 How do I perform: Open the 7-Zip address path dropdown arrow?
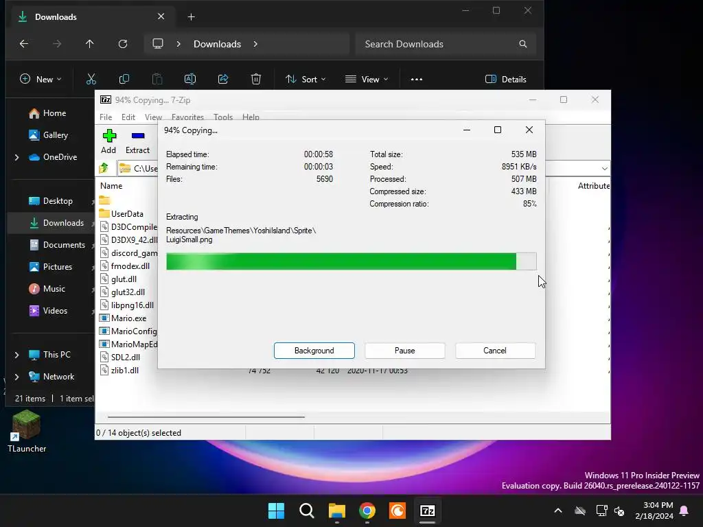tap(604, 169)
